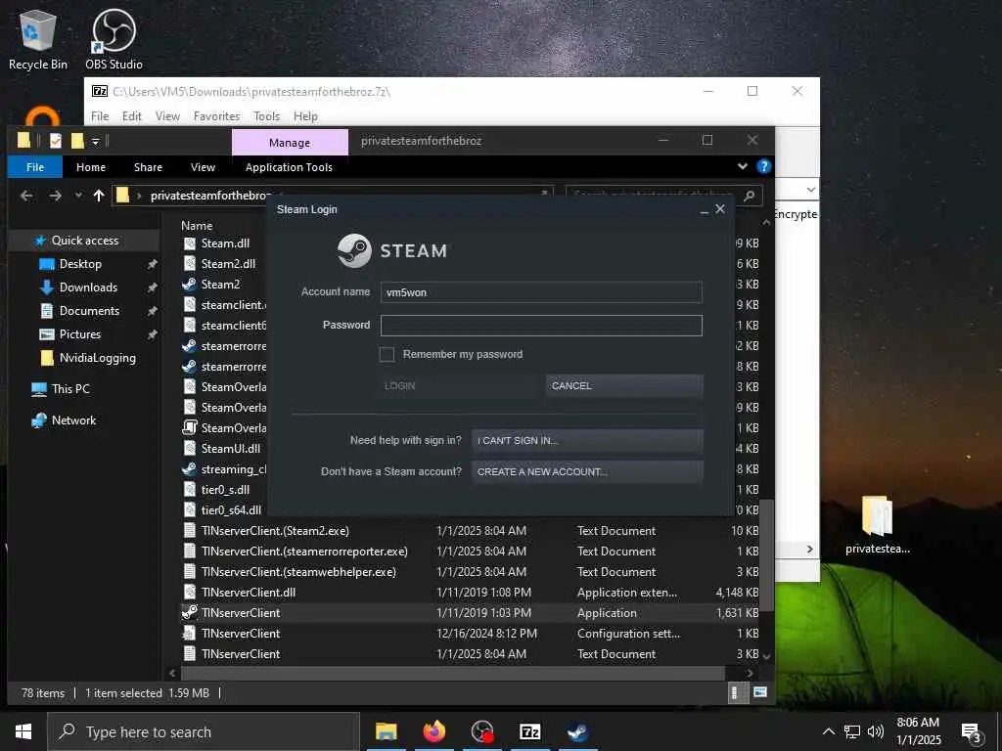Viewport: 1002px width, 751px height.
Task: Select the Steam2 application file icon
Action: tap(189, 285)
